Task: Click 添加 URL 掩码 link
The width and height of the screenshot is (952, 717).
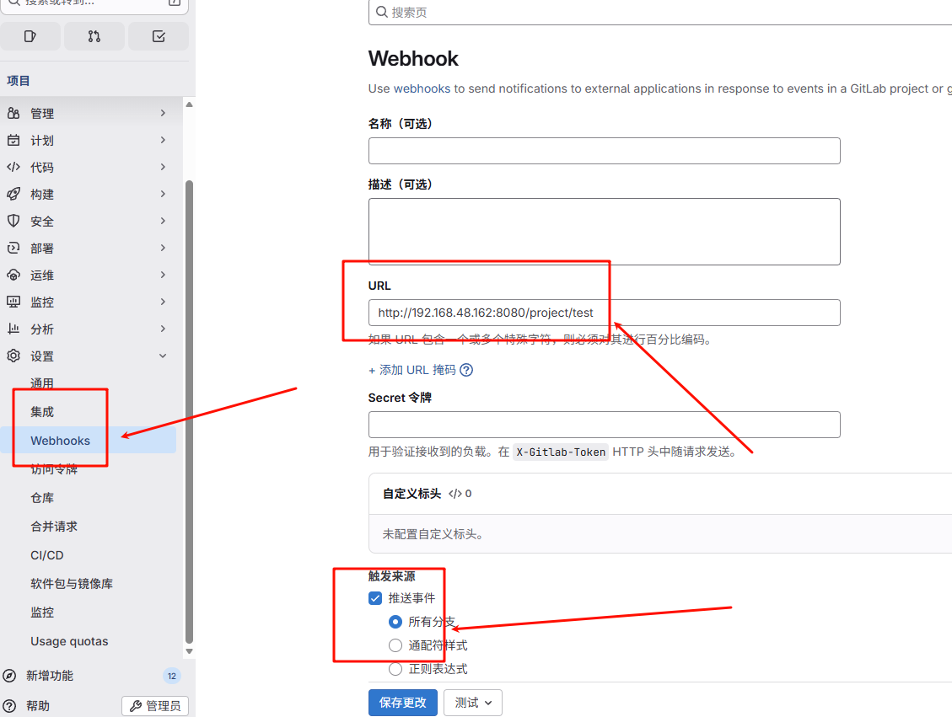Action: click(x=412, y=370)
